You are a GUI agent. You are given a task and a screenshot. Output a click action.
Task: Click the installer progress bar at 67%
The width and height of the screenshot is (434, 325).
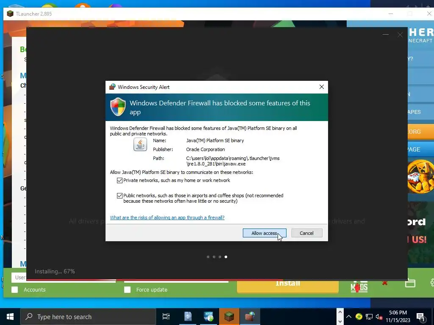tap(217, 280)
